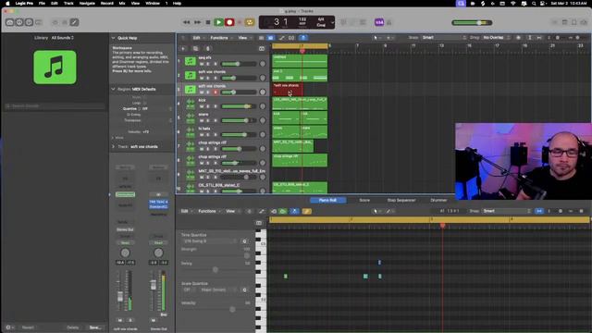The image size is (592, 333).
Task: Toggle the green MIDI In button in Piano Roll
Action: tap(283, 211)
